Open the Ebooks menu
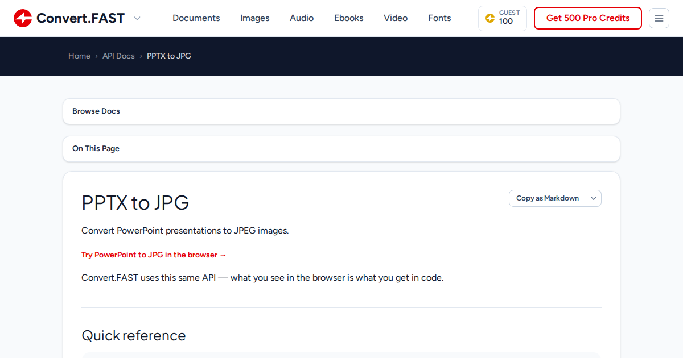This screenshot has width=683, height=358. [x=349, y=18]
